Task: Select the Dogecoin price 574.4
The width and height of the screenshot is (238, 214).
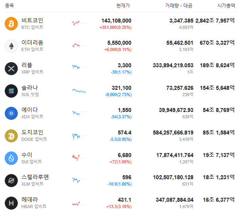Action: click(125, 133)
